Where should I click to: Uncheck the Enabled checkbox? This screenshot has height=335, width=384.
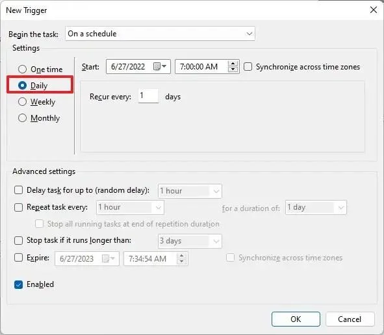19,284
